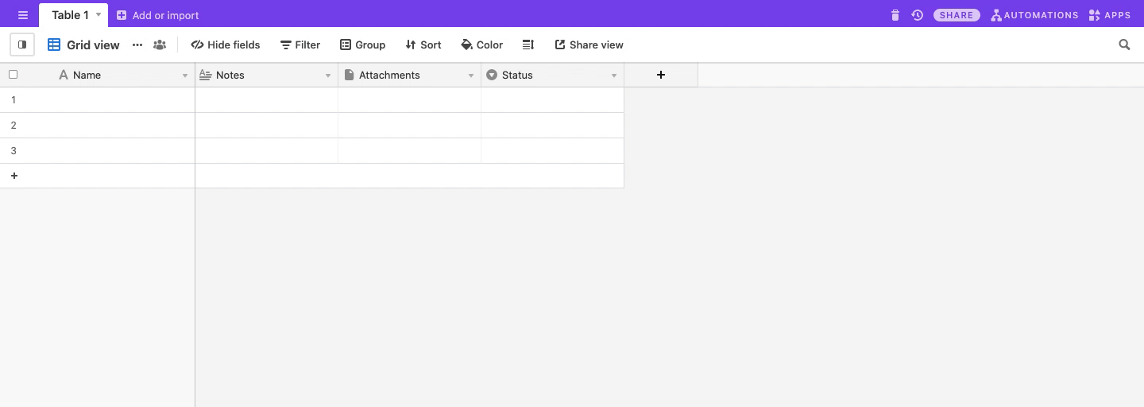Open Hide fields toggle list
The width and height of the screenshot is (1144, 407).
[x=226, y=45]
